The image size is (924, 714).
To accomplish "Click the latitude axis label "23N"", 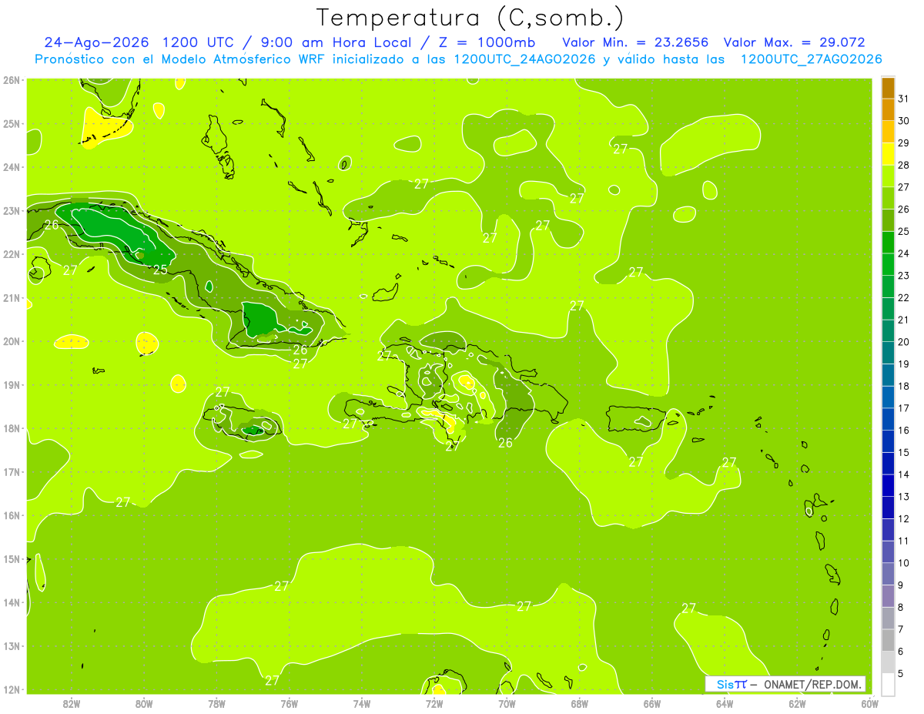I will [x=11, y=210].
